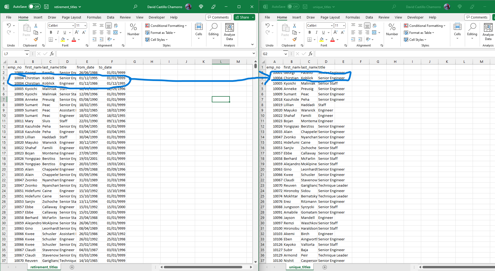
Task: Toggle Italic in retirement_titles window
Action: coord(58,32)
